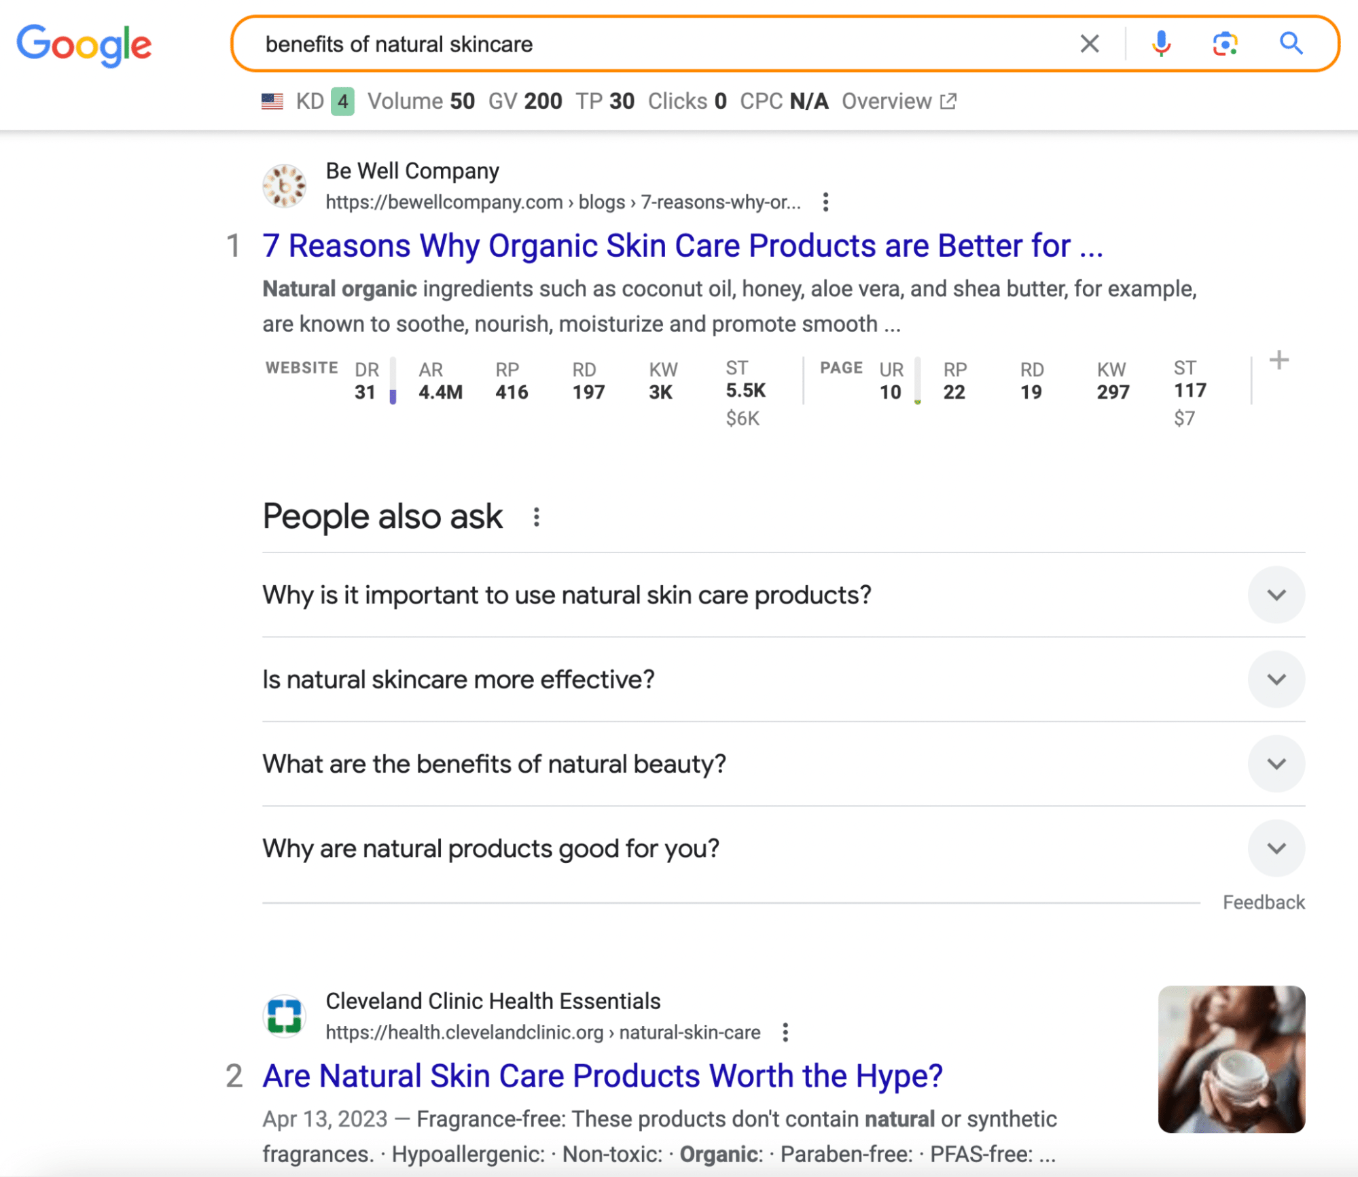Click the magnifying glass to search
The image size is (1358, 1177).
[x=1290, y=43]
